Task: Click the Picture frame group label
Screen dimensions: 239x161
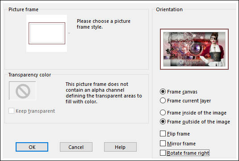Action: [24, 9]
